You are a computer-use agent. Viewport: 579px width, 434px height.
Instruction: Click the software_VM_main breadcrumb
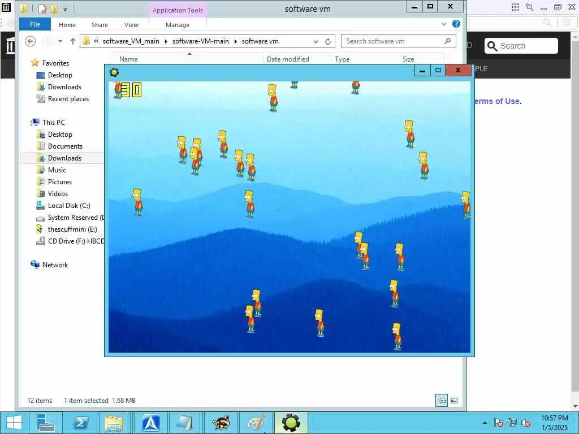click(131, 41)
